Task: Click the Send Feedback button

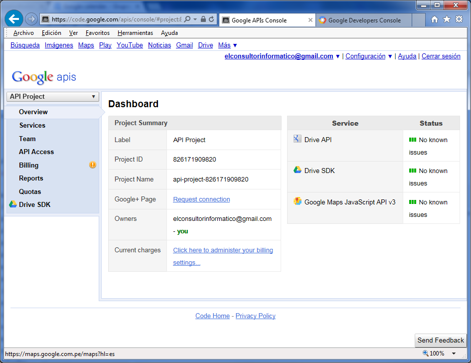Action: click(x=441, y=340)
